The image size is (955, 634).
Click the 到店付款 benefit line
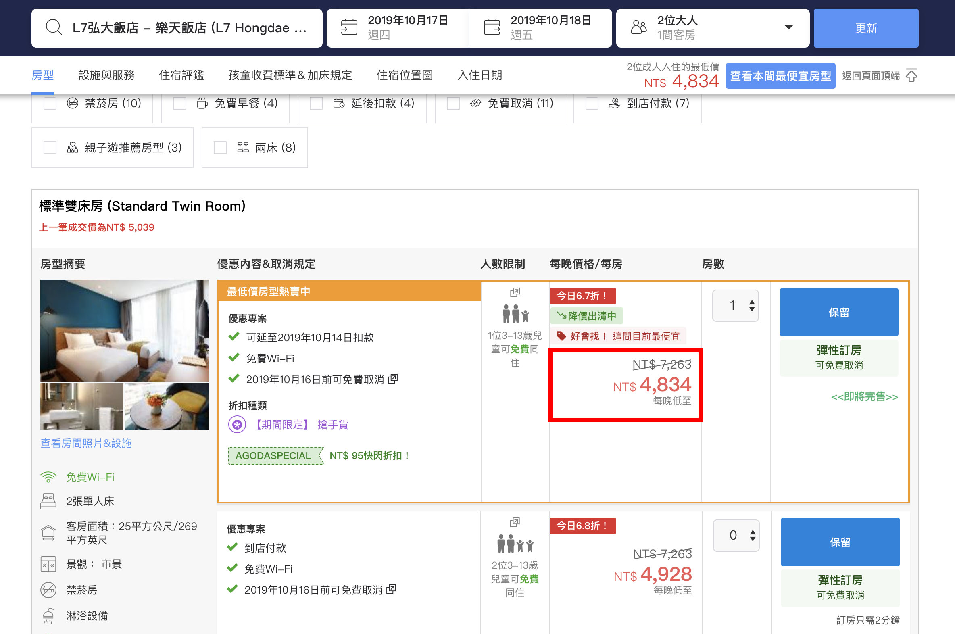click(x=265, y=548)
